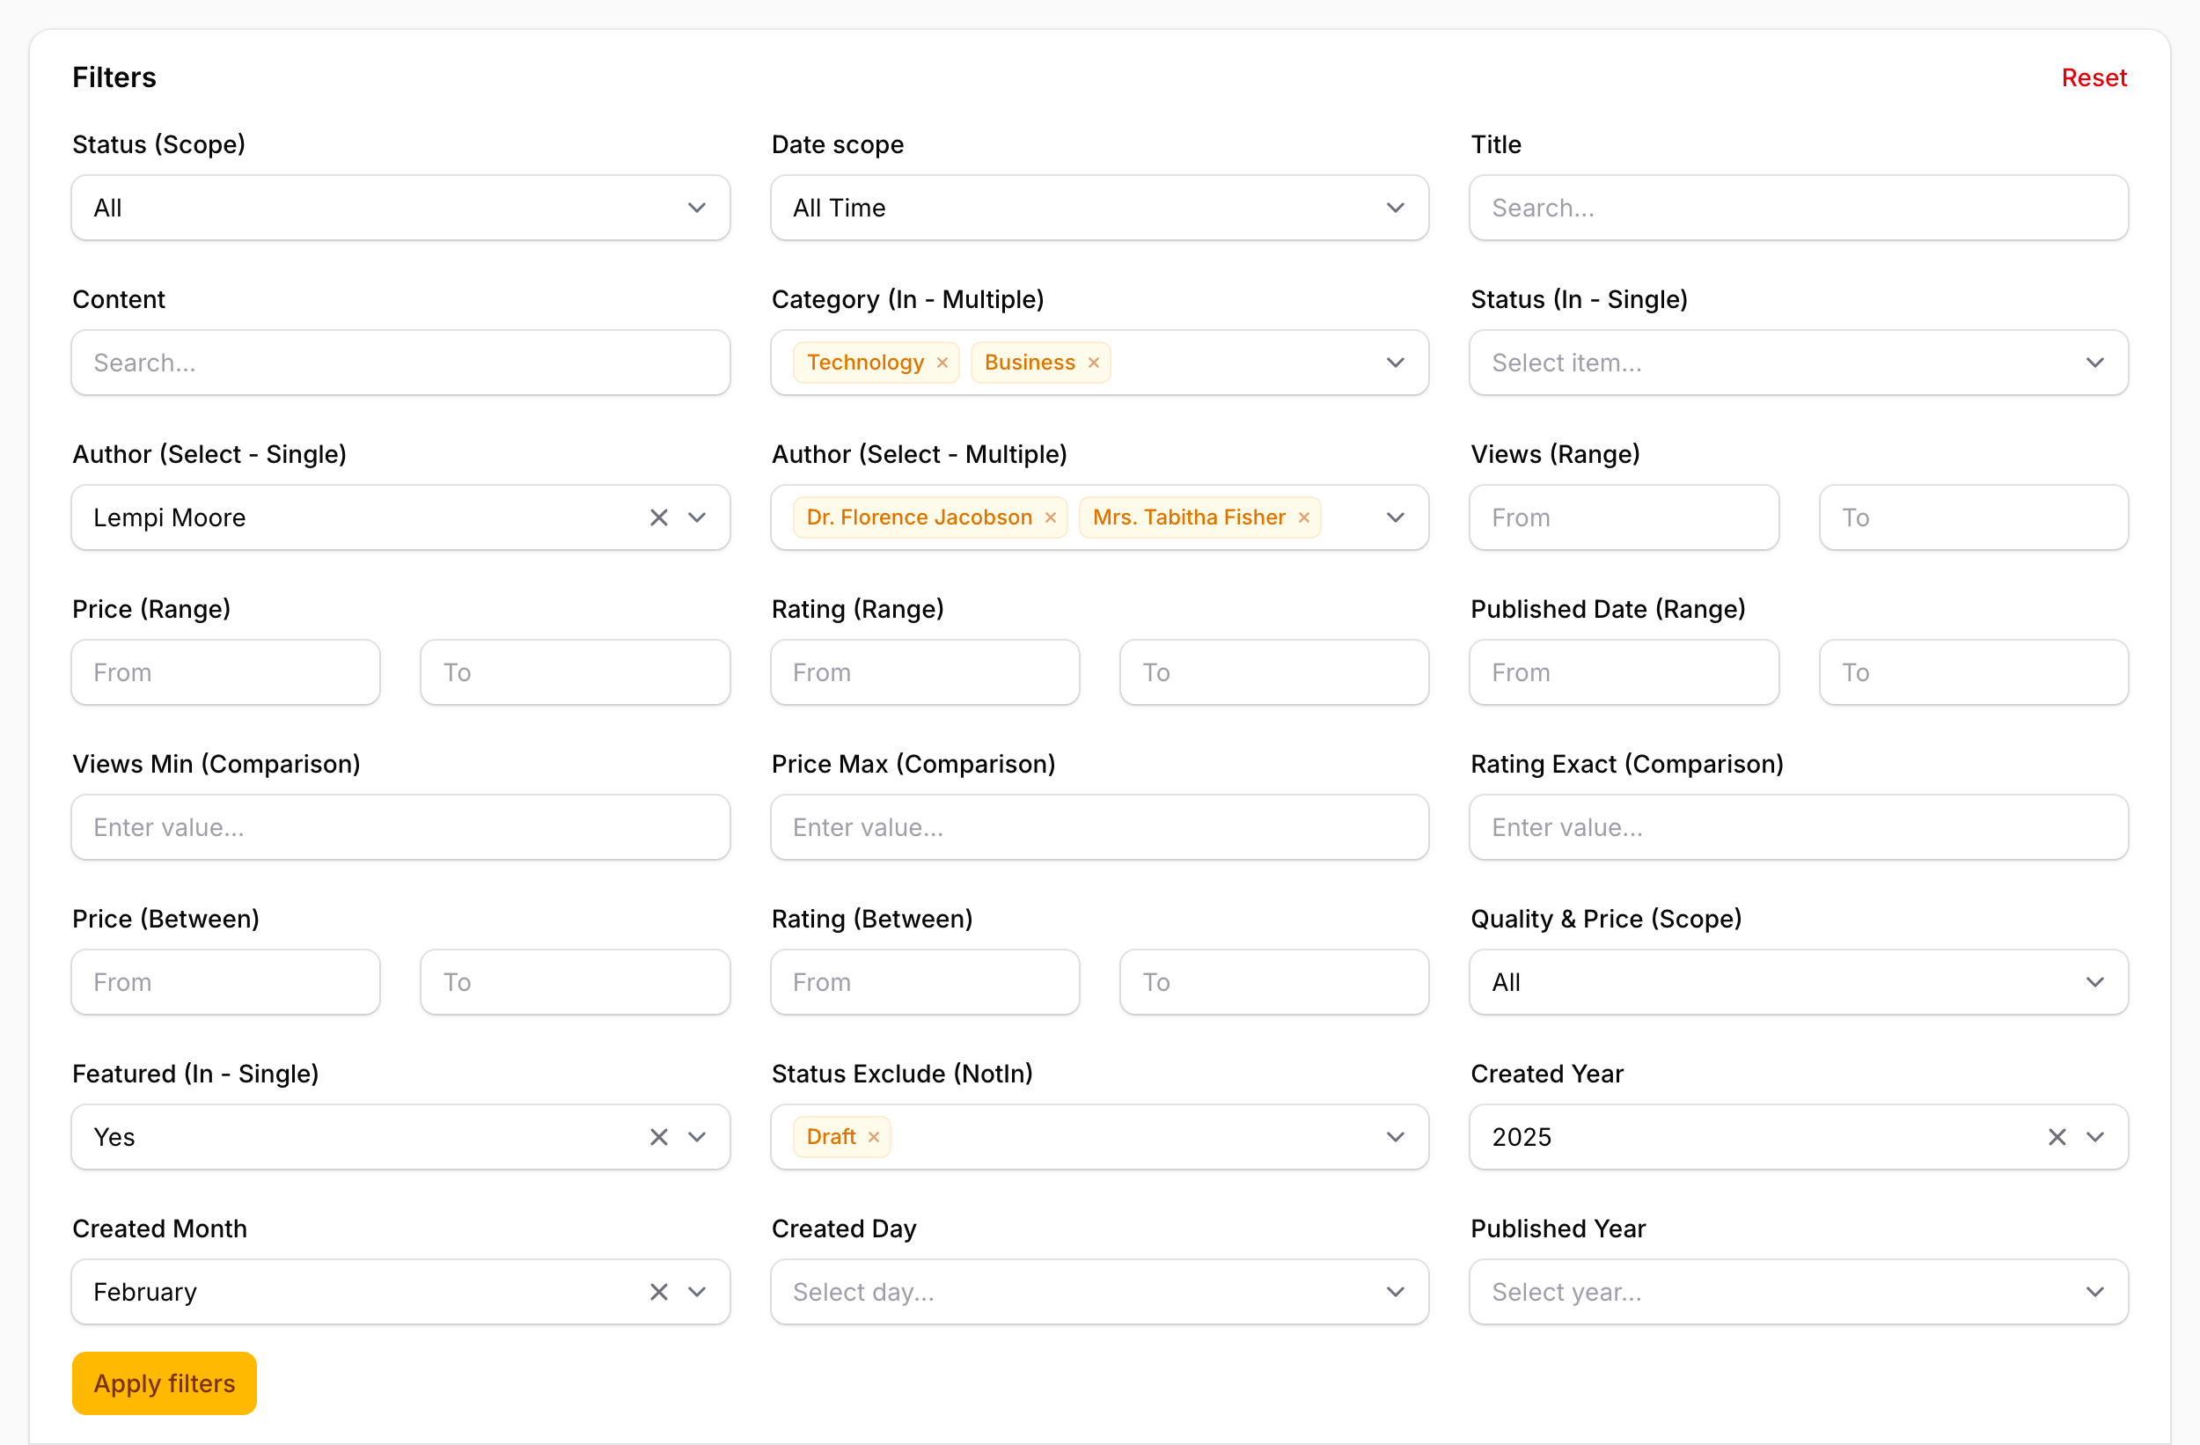This screenshot has width=2200, height=1445.
Task: Click the Views Range From field
Action: (x=1624, y=517)
